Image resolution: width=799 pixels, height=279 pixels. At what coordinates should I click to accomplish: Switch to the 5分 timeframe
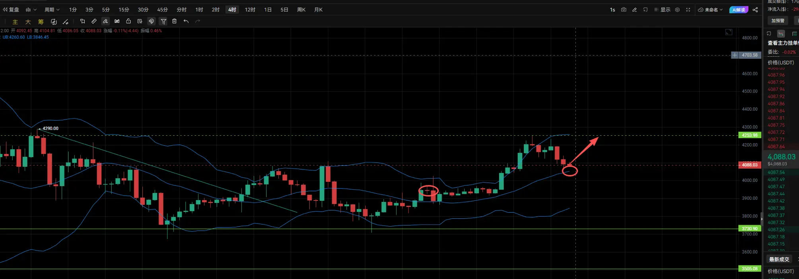(106, 10)
